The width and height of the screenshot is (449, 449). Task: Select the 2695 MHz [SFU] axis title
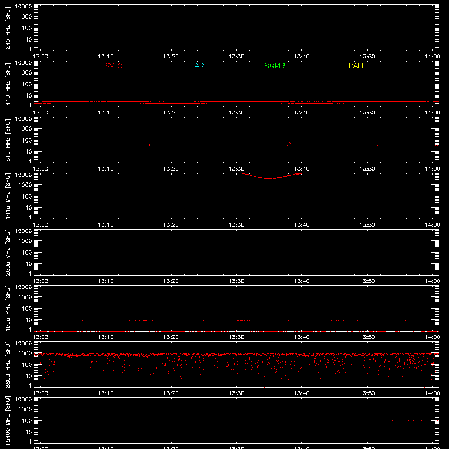coord(7,252)
